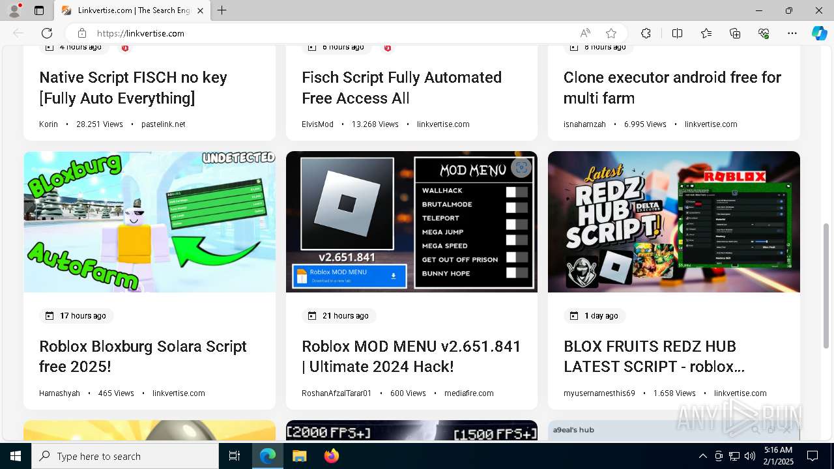The width and height of the screenshot is (834, 469).
Task: Click the 6.995 Views count
Action: click(x=645, y=124)
